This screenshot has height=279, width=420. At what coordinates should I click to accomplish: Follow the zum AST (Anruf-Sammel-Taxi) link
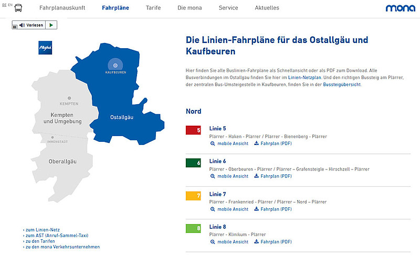(56, 236)
